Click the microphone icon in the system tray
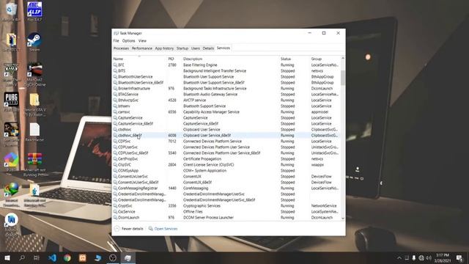The image size is (469, 264). pyautogui.click(x=413, y=257)
